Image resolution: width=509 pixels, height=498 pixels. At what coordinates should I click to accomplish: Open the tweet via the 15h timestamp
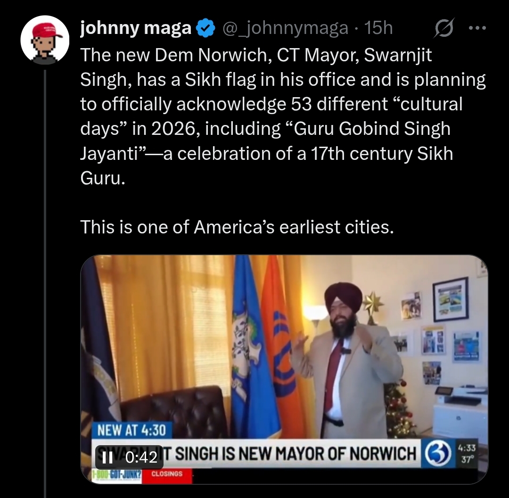pos(378,28)
